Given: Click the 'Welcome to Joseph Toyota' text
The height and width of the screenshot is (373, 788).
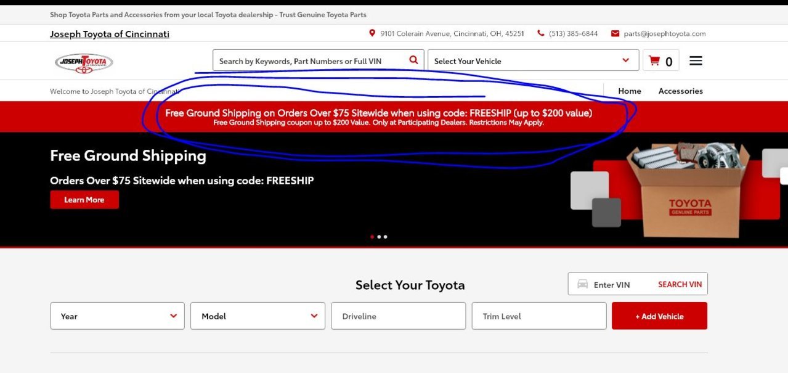Looking at the screenshot, I should coord(115,91).
